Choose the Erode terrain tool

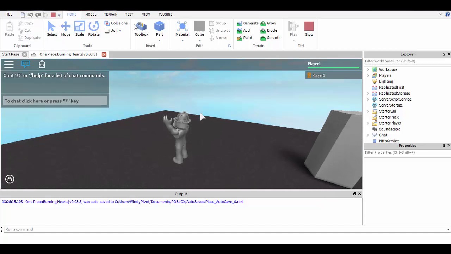269,31
